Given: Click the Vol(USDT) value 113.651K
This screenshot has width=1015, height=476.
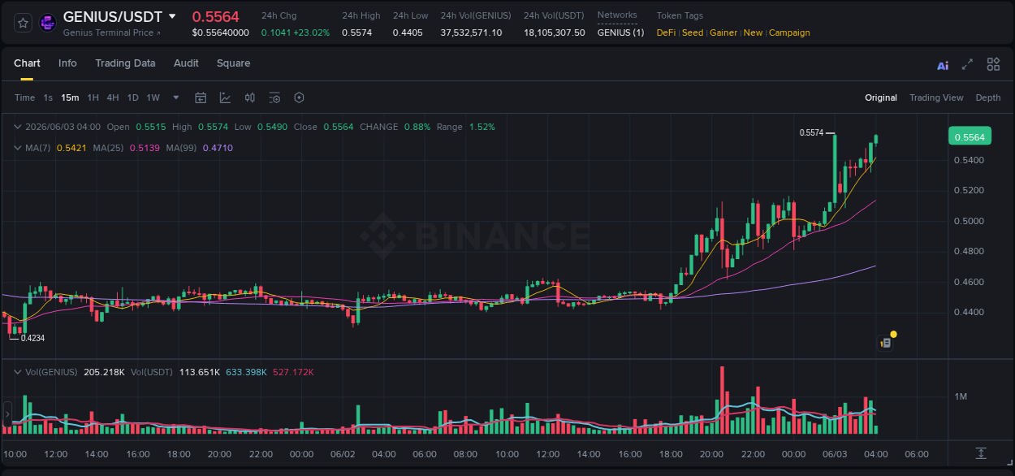Looking at the screenshot, I should click(x=199, y=372).
